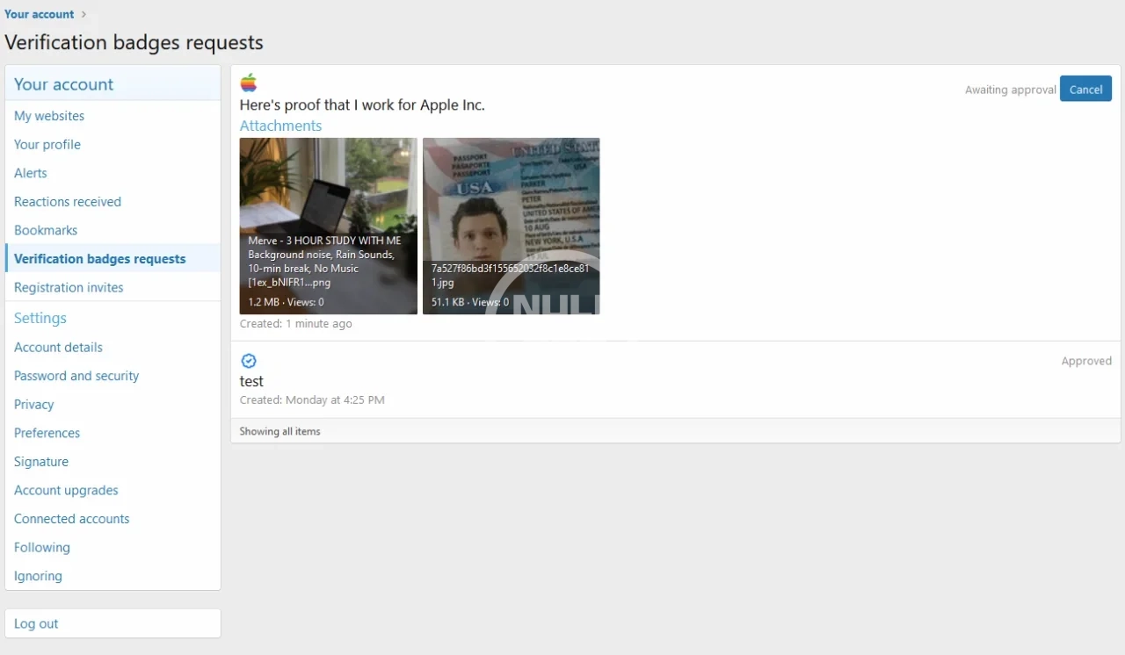1125x655 pixels.
Task: Select Verification badges requests menu item
Action: pos(100,259)
